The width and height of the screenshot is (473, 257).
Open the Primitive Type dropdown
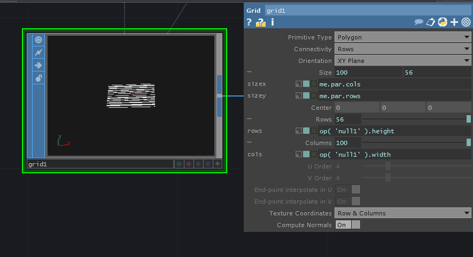click(x=402, y=37)
